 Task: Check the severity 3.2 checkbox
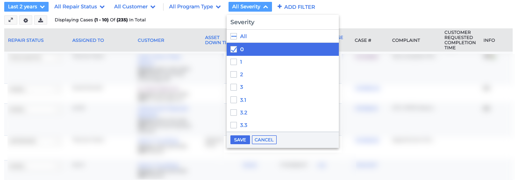(x=234, y=113)
